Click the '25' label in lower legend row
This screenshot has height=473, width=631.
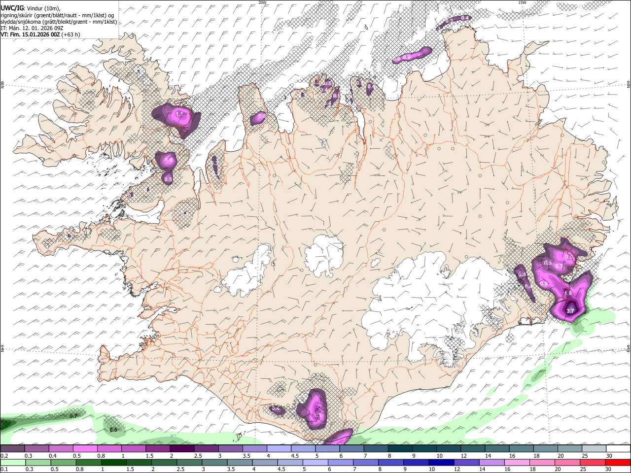click(583, 469)
